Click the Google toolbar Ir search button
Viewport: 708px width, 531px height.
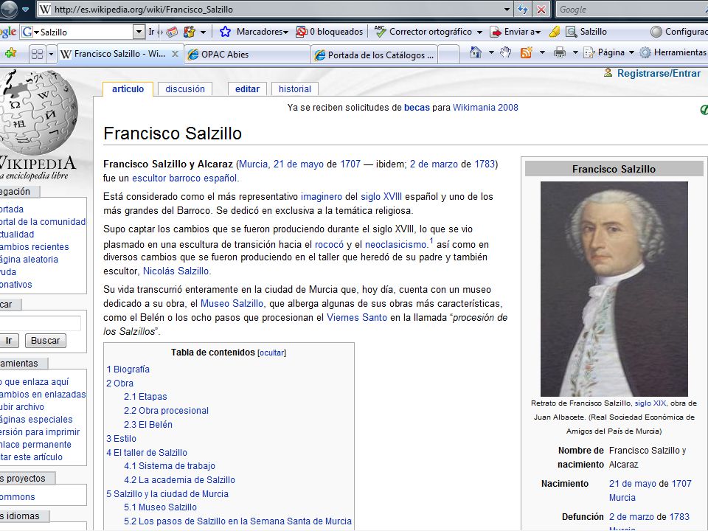[152, 32]
